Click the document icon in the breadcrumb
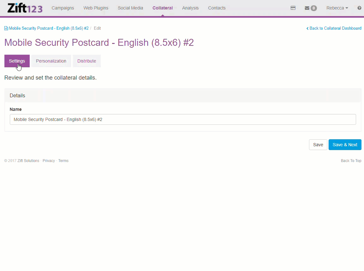This screenshot has width=364, height=271. 6,28
